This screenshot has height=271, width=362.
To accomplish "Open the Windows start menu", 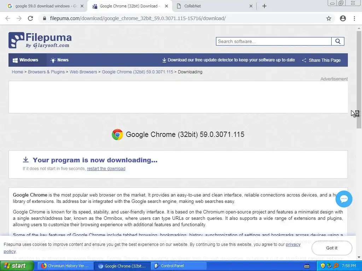I will 17,266.
